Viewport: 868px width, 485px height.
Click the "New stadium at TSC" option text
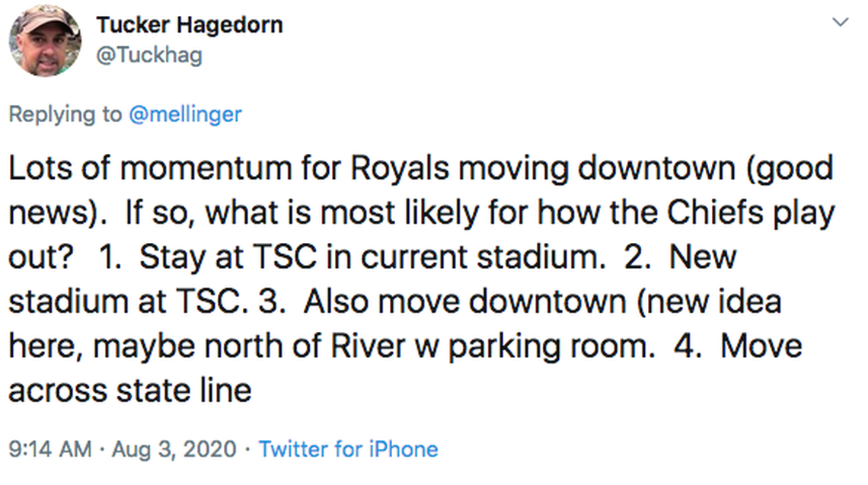122,302
